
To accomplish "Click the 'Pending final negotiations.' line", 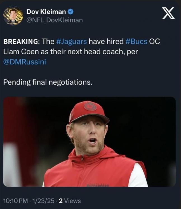I will click(x=48, y=82).
